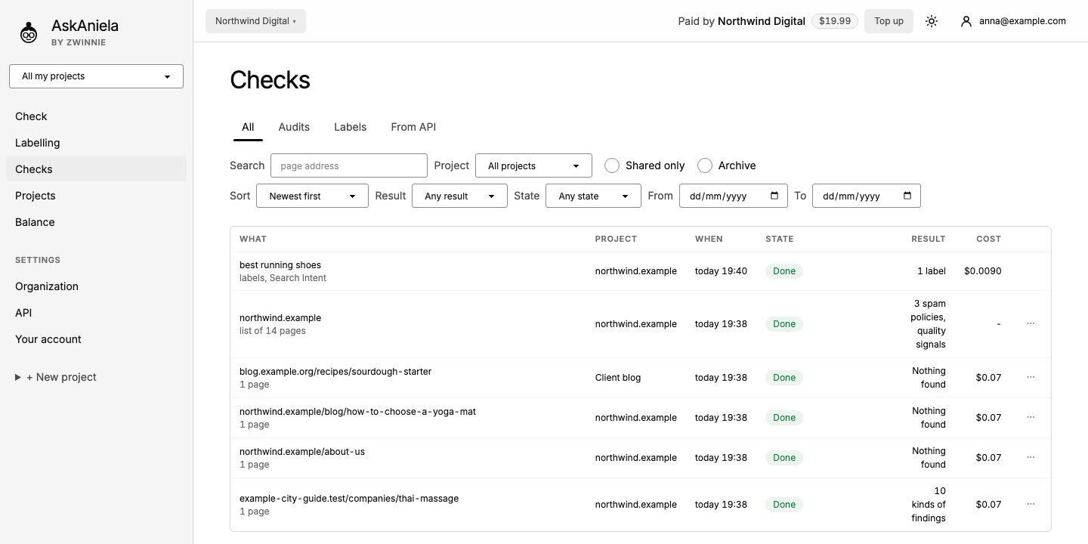
Task: Open Balance in the sidebar
Action: (96, 222)
